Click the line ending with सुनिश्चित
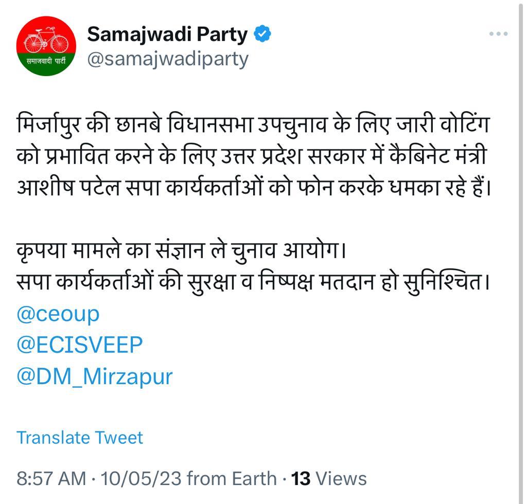 click(x=253, y=281)
